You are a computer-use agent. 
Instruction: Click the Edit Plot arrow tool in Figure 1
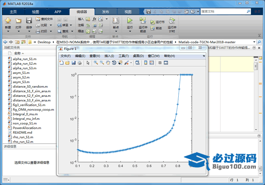tap(88, 63)
